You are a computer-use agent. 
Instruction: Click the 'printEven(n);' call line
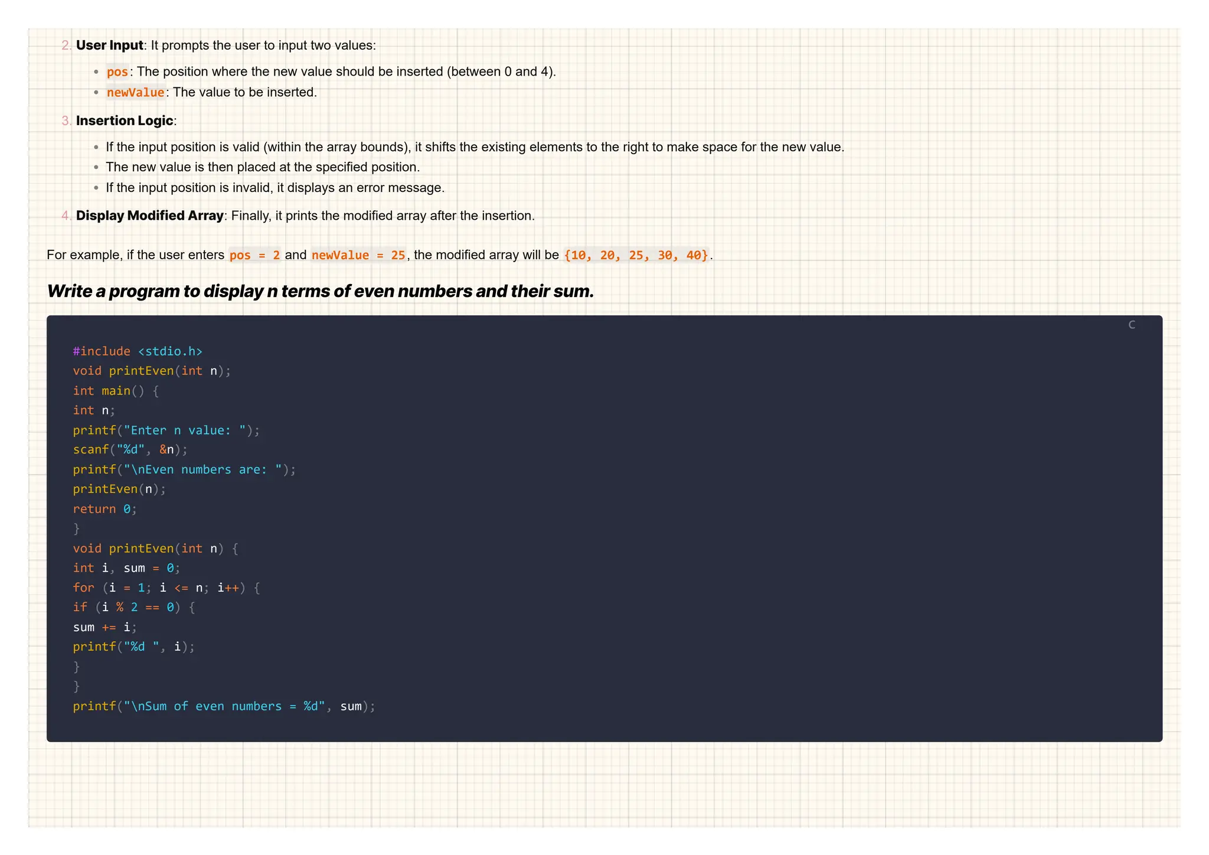point(119,489)
